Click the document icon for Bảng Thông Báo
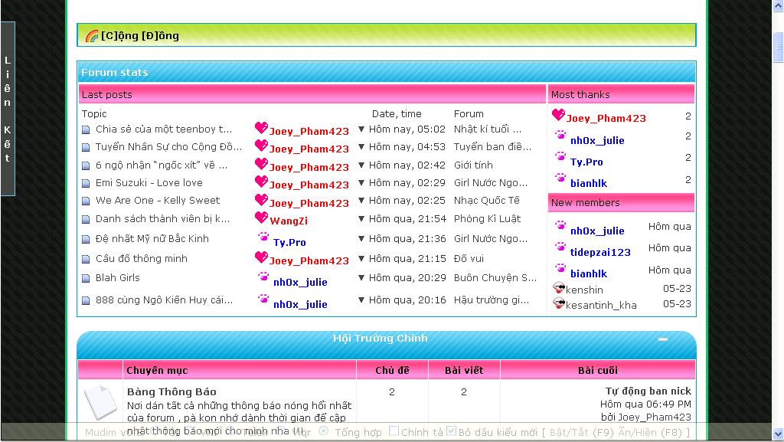 (100, 403)
